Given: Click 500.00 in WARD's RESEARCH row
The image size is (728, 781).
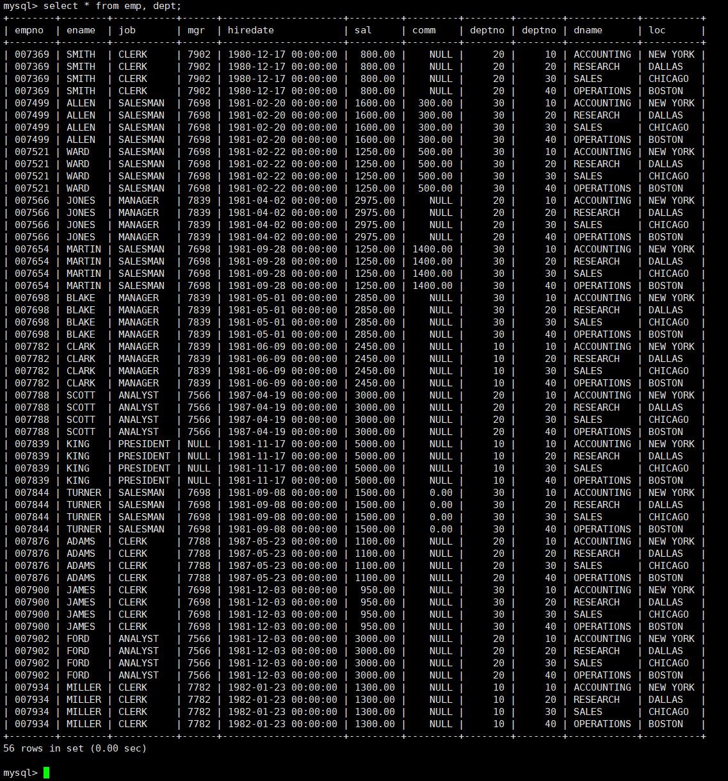Looking at the screenshot, I should tap(435, 164).
